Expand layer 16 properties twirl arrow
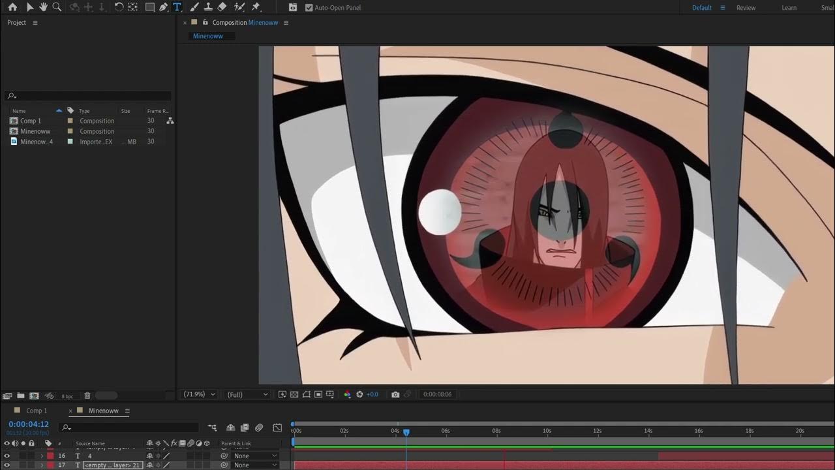Screen dimensions: 835x470 click(x=42, y=456)
